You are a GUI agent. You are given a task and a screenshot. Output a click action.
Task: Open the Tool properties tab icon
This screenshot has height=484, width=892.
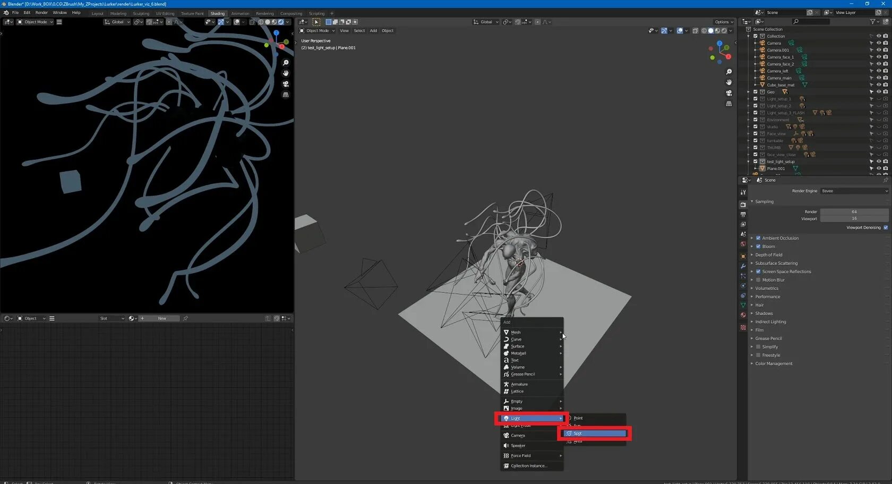click(x=743, y=192)
